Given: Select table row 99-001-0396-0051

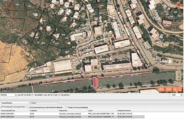Looking at the screenshot, I should click(72, 114).
